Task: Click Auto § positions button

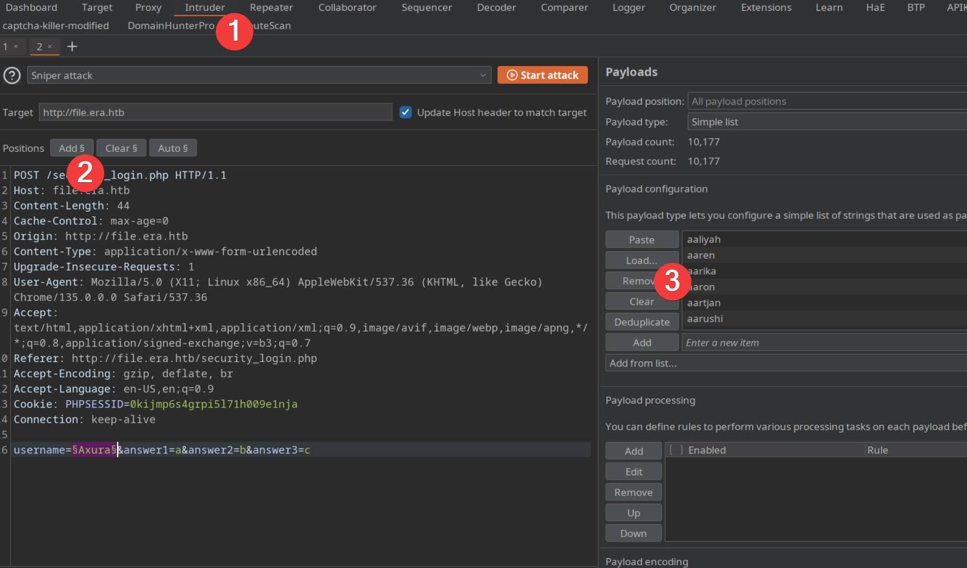Action: 172,148
